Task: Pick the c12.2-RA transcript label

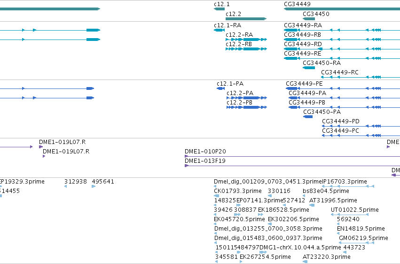Action: [x=239, y=35]
